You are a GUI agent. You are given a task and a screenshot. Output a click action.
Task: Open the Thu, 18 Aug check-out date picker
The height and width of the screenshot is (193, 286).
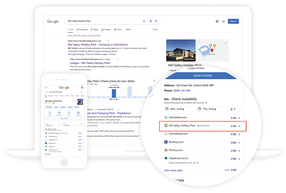[212, 109]
